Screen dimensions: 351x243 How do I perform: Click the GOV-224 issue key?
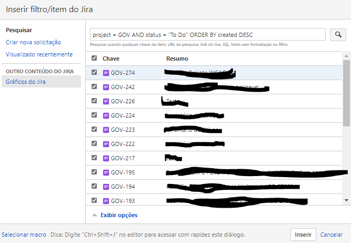pos(123,115)
